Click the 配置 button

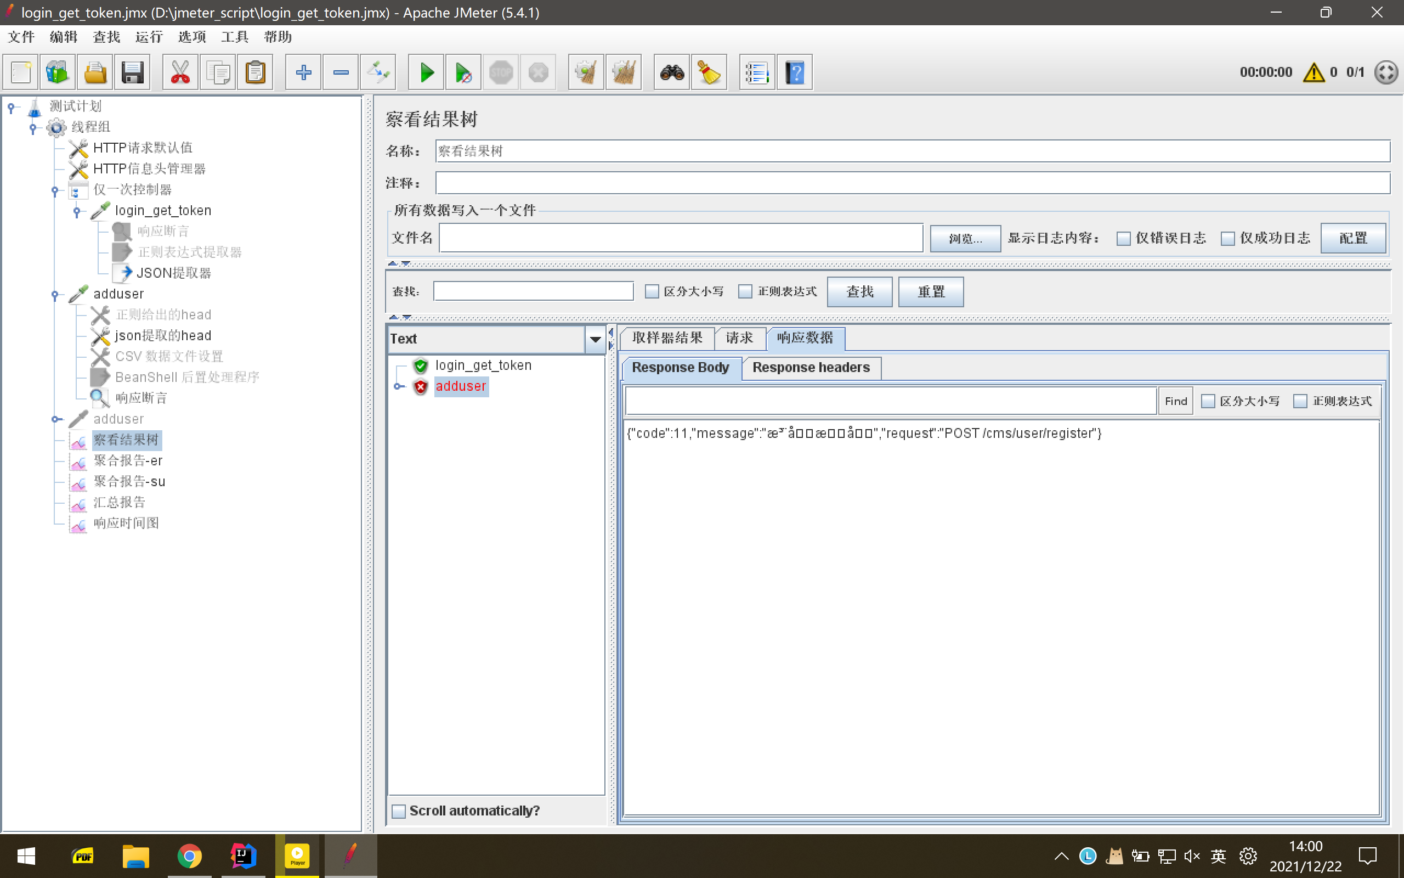1352,238
